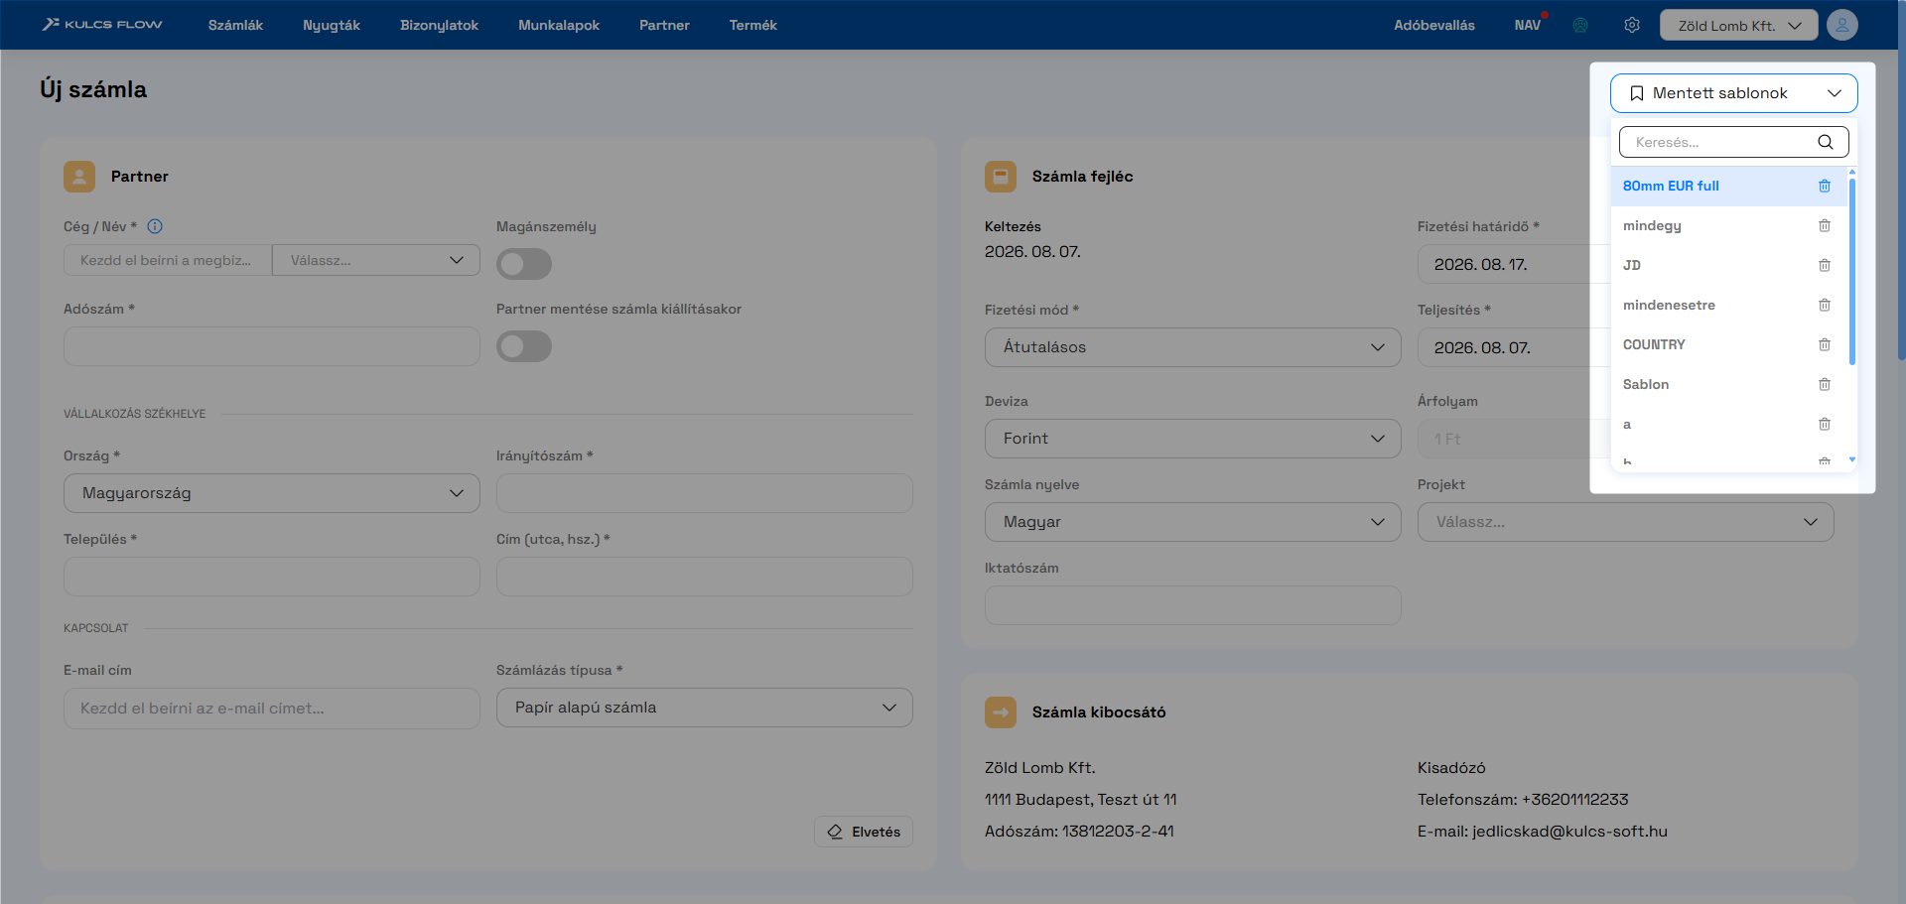The height and width of the screenshot is (904, 1906).
Task: Open the Munkalapok menu
Action: 559,25
